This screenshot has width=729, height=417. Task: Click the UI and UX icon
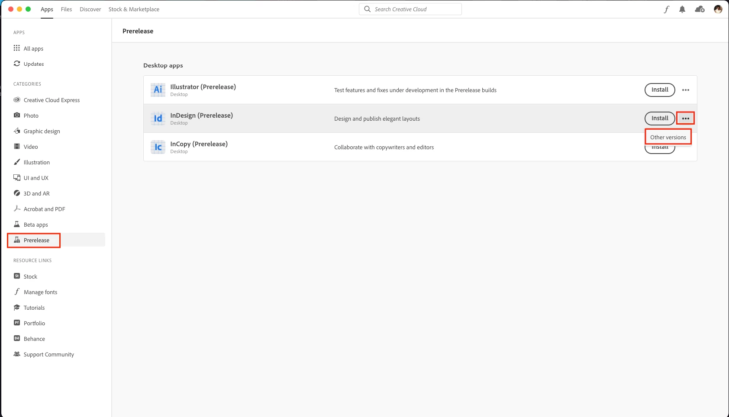click(17, 177)
